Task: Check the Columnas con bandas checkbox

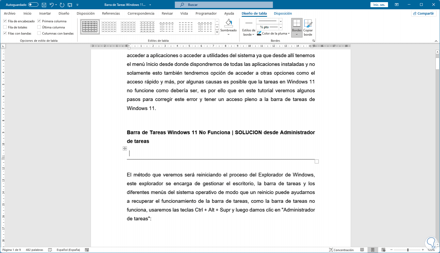Action: [39, 33]
